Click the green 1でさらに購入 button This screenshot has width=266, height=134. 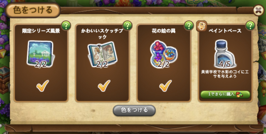[x=225, y=94]
